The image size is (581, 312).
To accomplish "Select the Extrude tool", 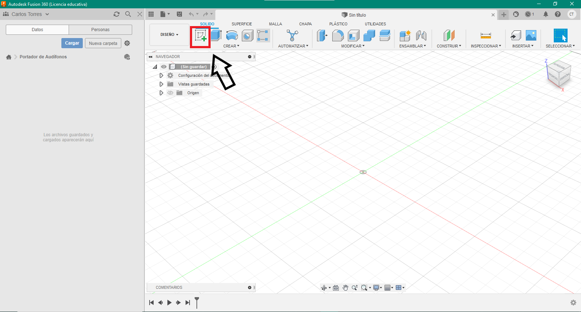I will pos(216,36).
